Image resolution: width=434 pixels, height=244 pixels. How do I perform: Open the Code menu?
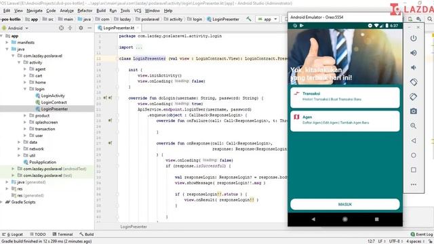(51, 11)
